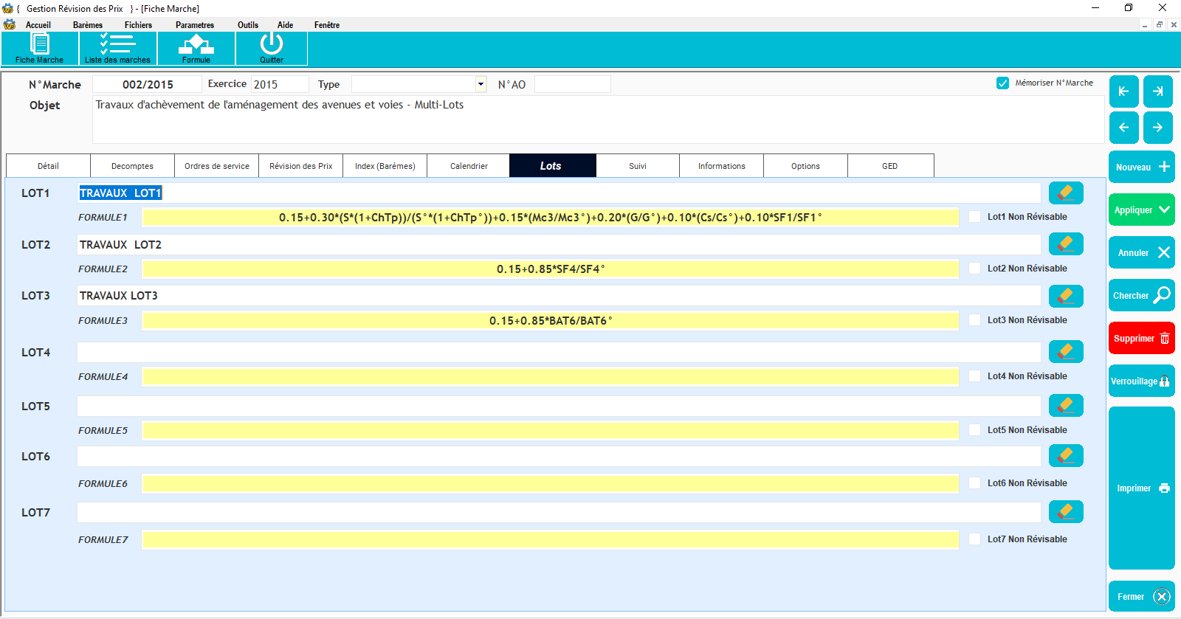This screenshot has height=619, width=1181.
Task: Enable Lot1 Non Révisable checkbox
Action: (975, 217)
